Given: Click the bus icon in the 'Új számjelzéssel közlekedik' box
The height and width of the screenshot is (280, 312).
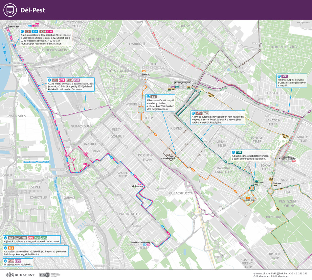Looking at the screenshot, I should click(5, 261).
